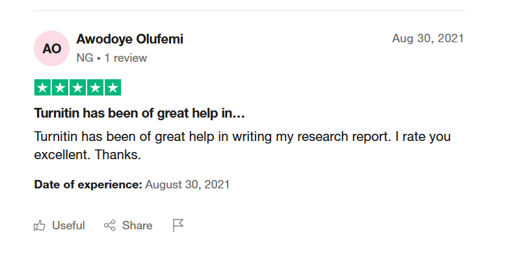Click the 'excellent. Thanks.' review line
The height and width of the screenshot is (267, 515).
click(x=88, y=155)
